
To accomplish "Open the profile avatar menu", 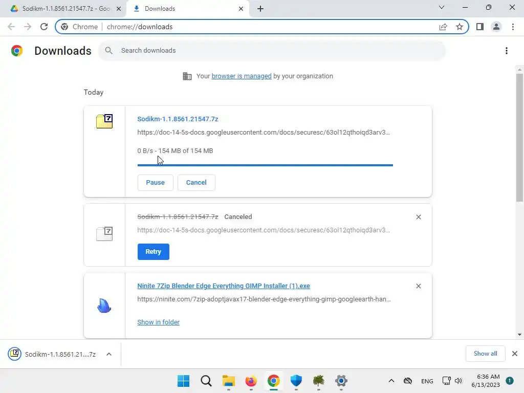I will pyautogui.click(x=496, y=27).
